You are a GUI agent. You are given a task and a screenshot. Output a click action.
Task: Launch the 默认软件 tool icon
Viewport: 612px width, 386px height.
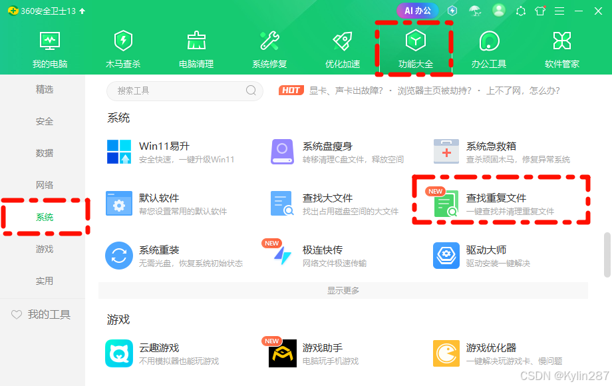pos(119,204)
